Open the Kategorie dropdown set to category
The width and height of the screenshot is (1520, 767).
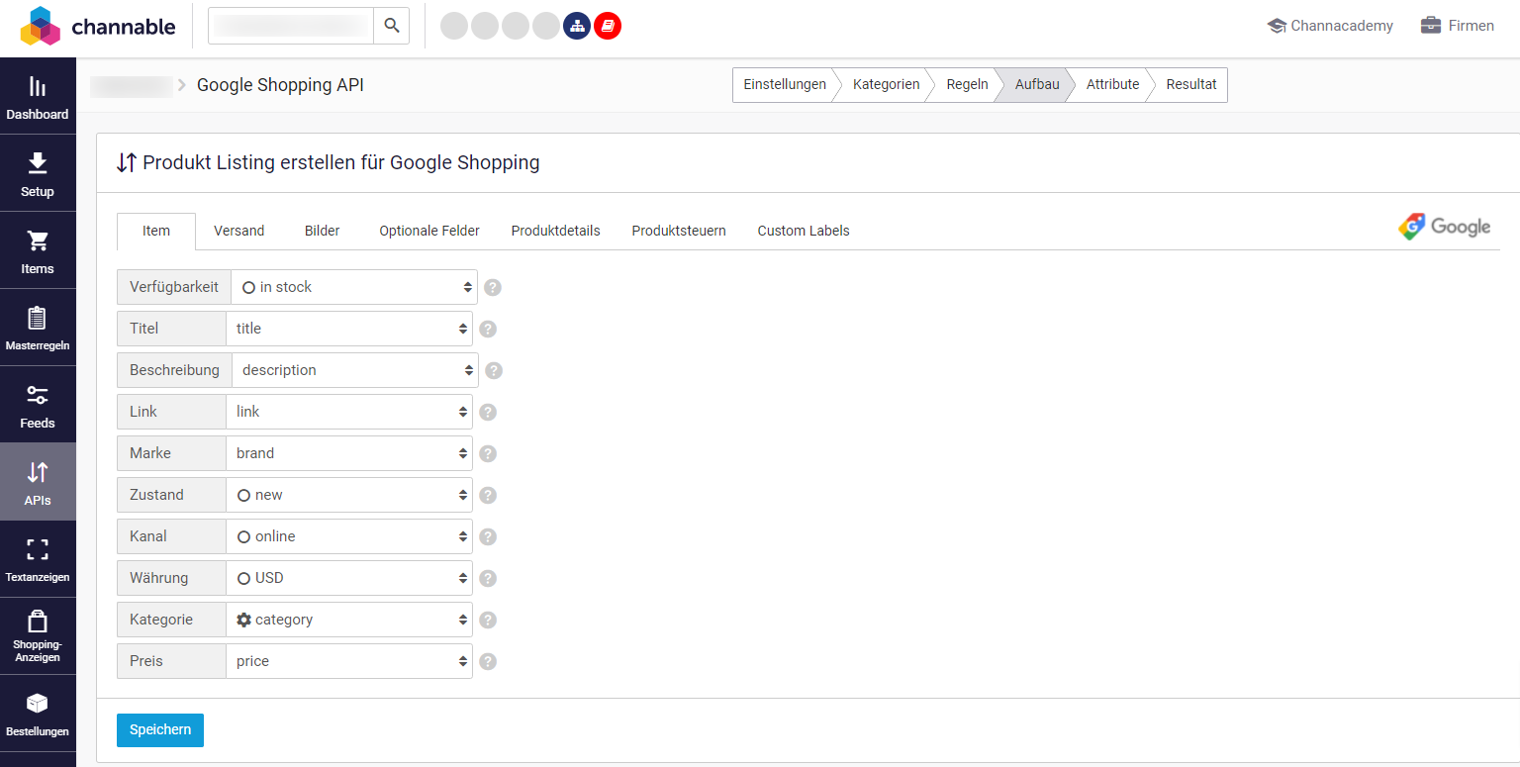point(349,619)
